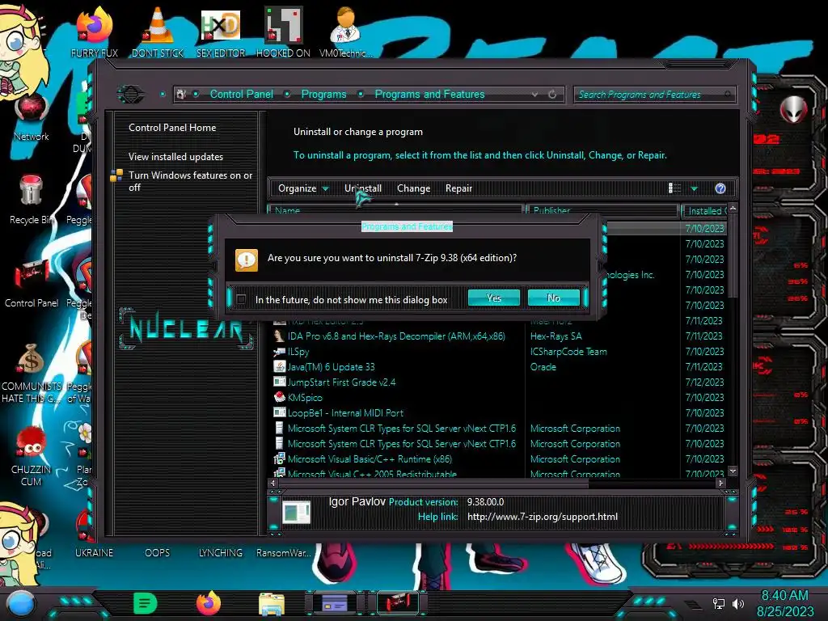Go to Control Panel breadcrumb
828x621 pixels.
pos(241,94)
